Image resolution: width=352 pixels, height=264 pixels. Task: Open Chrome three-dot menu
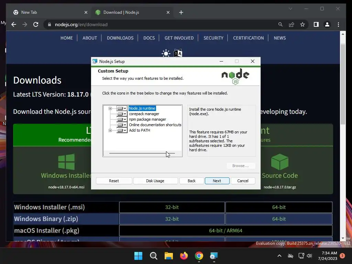(x=338, y=24)
